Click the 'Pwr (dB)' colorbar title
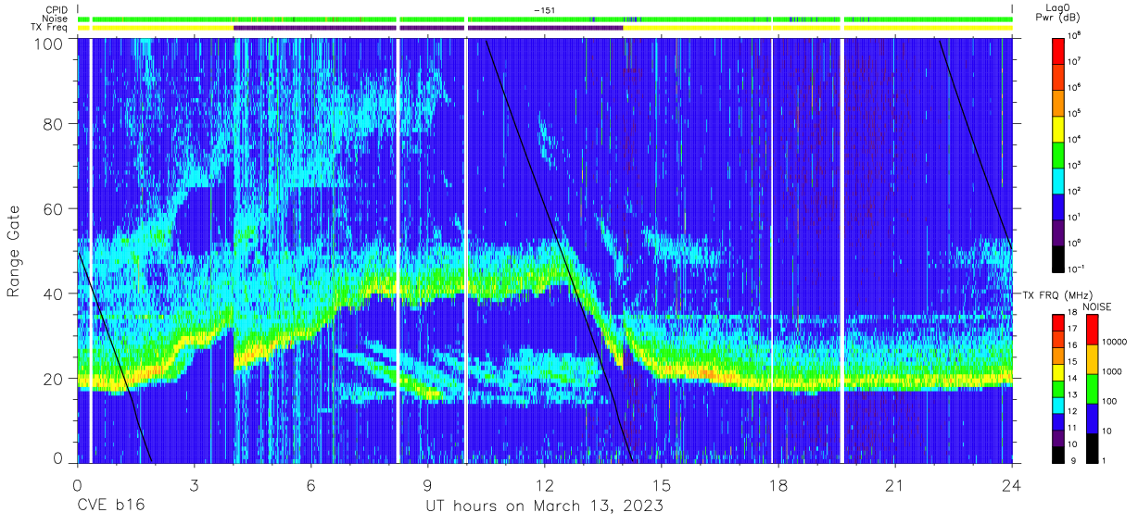This screenshot has height=525, width=1138. [1058, 18]
